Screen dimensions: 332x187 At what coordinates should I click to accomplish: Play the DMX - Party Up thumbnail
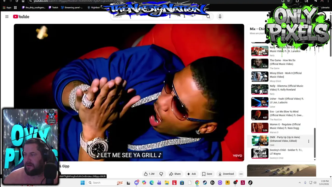point(260,141)
